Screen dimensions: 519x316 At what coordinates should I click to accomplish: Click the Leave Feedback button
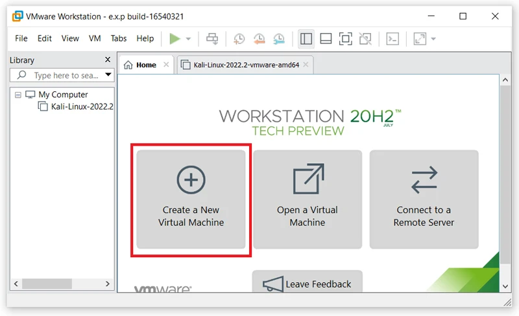(x=308, y=282)
